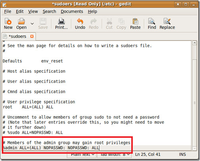Click the INS insert mode indicator
Image resolution: width=200 pixels, height=161 pixels.
(x=183, y=154)
